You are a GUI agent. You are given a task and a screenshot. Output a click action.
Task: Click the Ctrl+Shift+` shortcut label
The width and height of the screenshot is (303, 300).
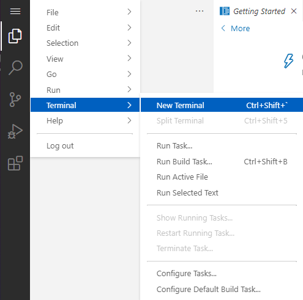tap(267, 105)
